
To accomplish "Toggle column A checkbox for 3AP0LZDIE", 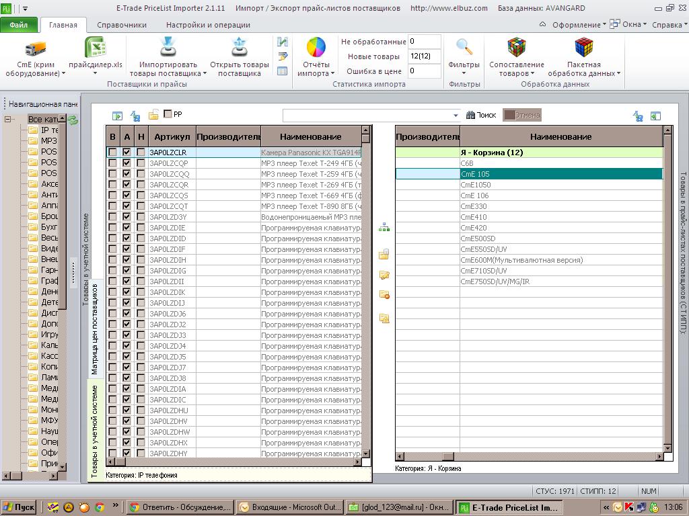I will 126,227.
